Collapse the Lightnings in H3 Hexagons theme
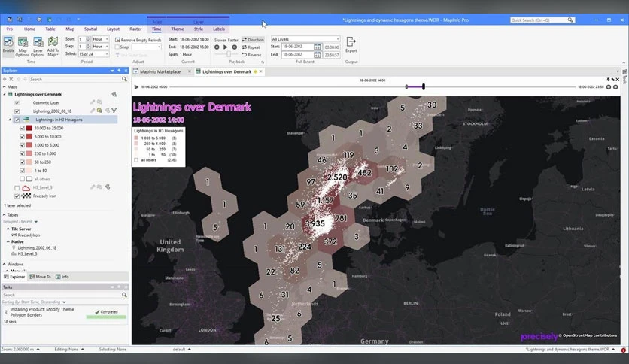Image resolution: width=629 pixels, height=364 pixels. click(10, 120)
